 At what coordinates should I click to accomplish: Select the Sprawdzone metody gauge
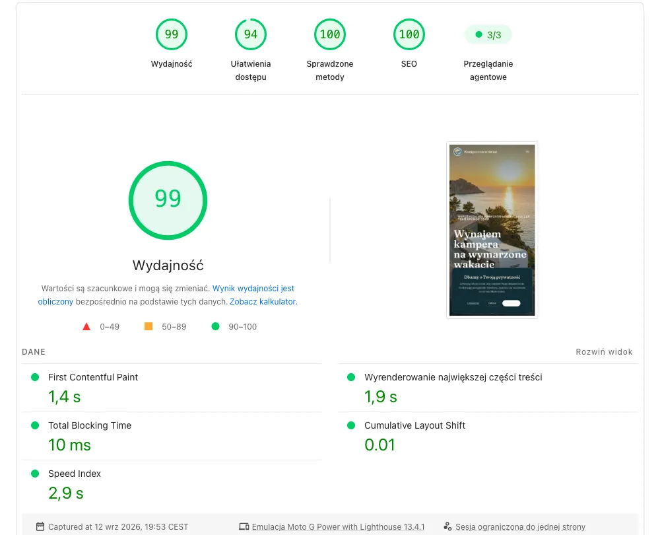pos(329,34)
